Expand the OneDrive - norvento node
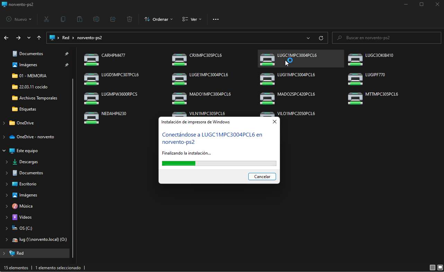 (4, 137)
